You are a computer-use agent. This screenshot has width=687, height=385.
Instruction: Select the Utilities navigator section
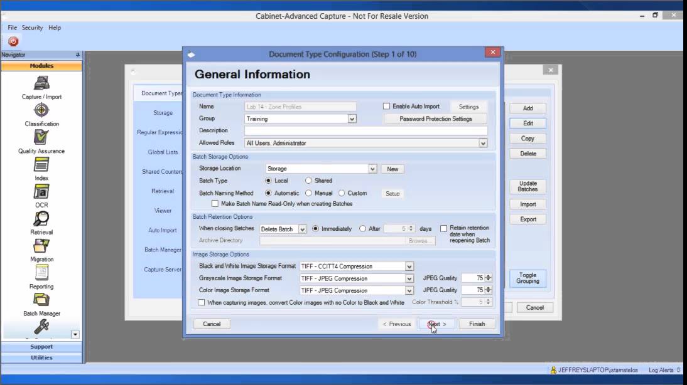coord(41,357)
